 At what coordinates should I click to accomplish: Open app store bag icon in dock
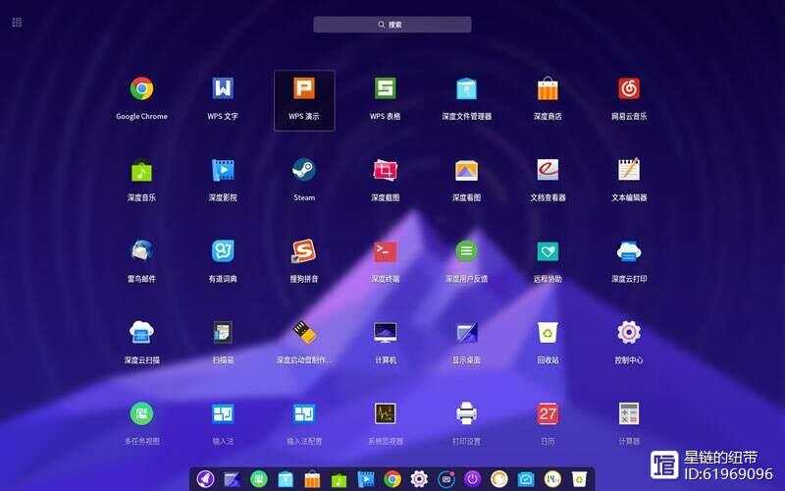coord(312,479)
